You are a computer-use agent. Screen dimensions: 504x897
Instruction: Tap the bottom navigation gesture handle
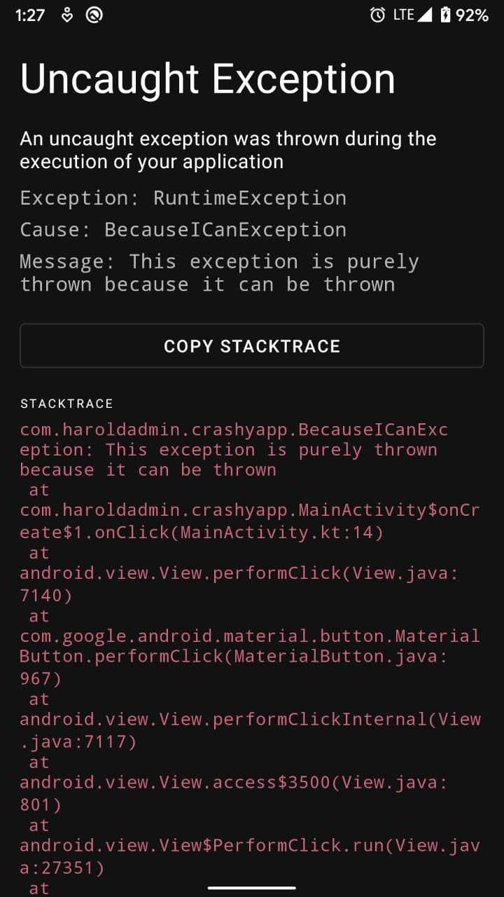point(252,887)
